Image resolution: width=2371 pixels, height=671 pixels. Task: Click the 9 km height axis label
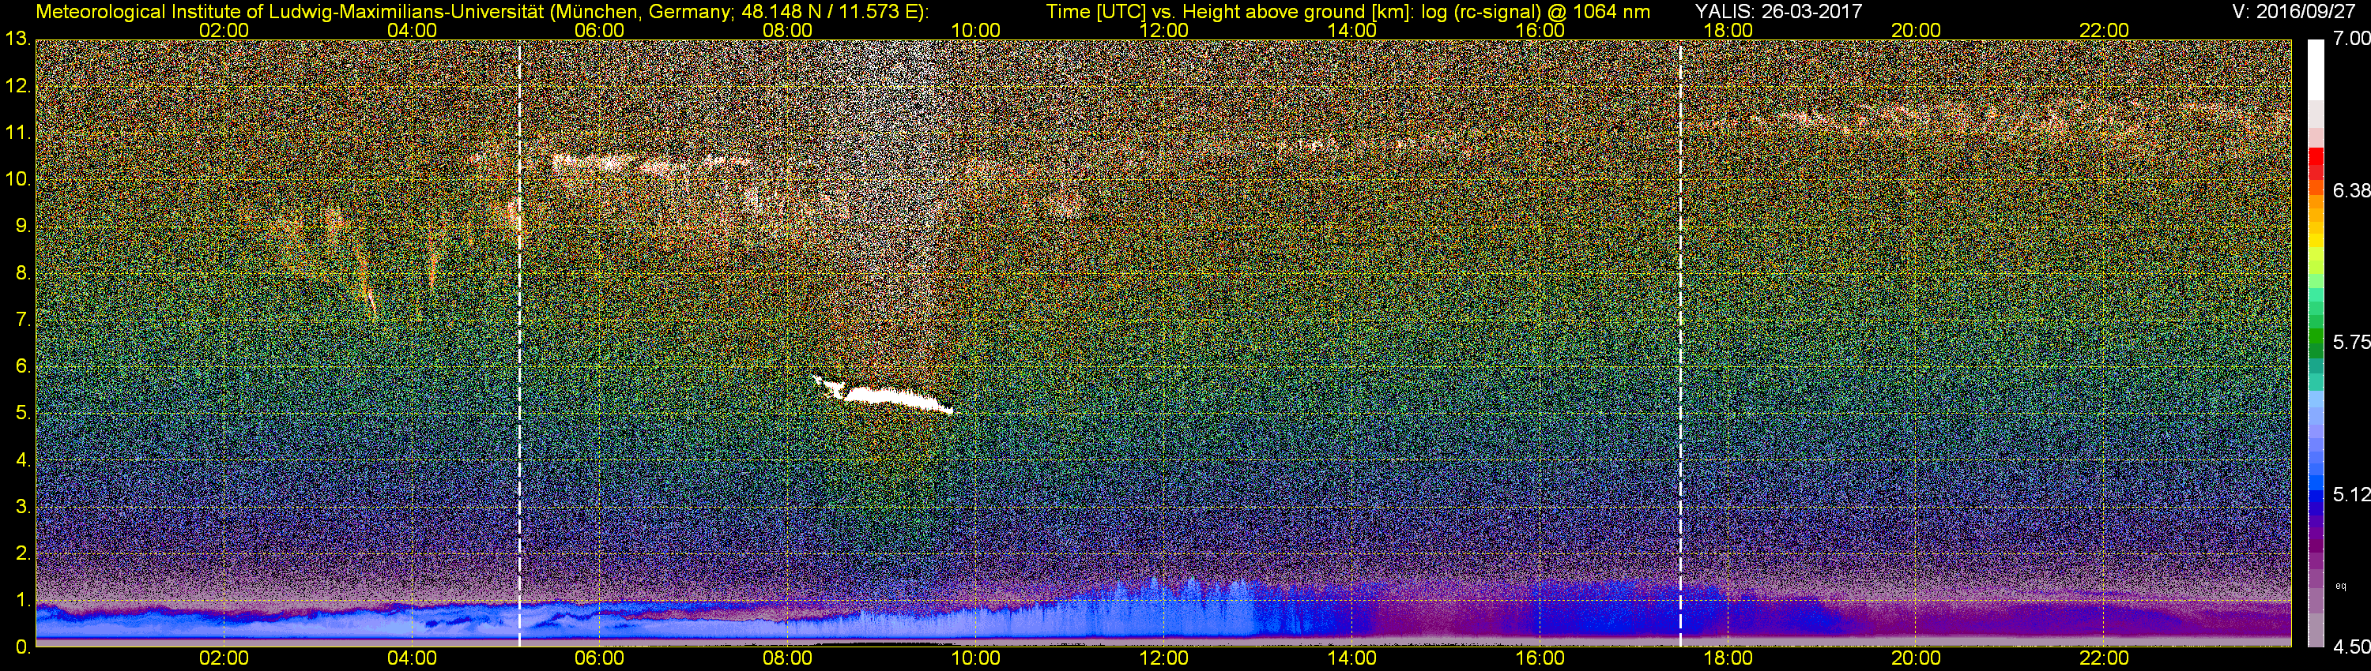point(22,226)
